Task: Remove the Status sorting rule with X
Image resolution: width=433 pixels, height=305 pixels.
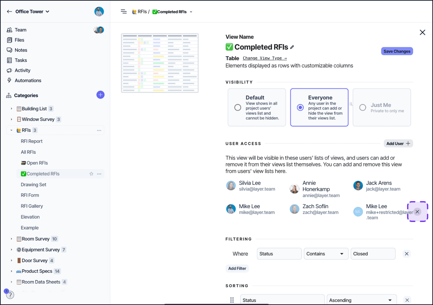Action: pyautogui.click(x=407, y=300)
